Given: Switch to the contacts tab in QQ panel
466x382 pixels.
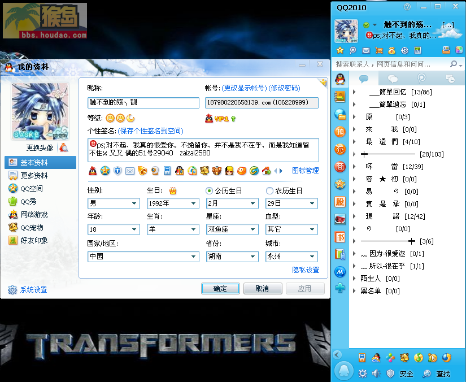Looking at the screenshot, I should [x=364, y=79].
